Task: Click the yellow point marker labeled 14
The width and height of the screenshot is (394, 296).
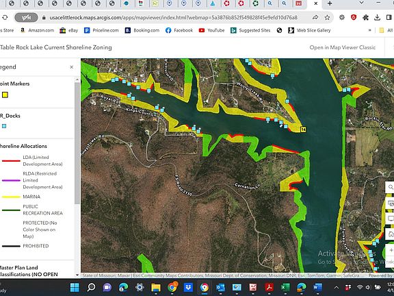Action: 303,129
